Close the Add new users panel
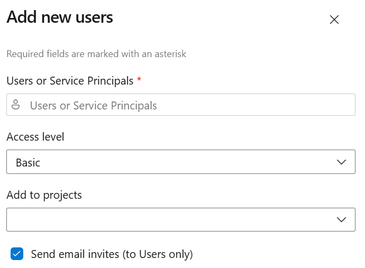 tap(334, 20)
